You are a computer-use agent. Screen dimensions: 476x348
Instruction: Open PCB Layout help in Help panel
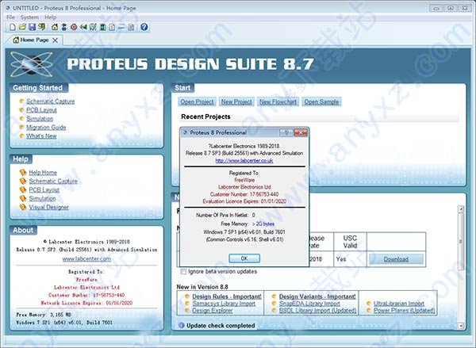pyautogui.click(x=44, y=189)
